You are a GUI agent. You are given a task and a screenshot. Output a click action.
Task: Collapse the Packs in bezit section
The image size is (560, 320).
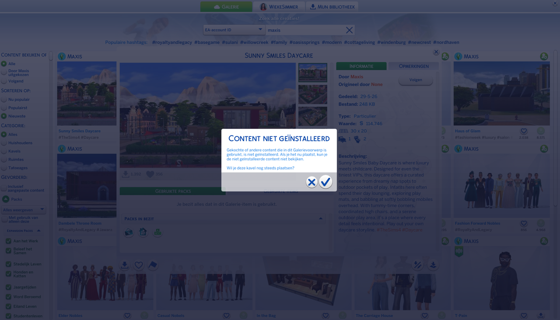(x=321, y=219)
